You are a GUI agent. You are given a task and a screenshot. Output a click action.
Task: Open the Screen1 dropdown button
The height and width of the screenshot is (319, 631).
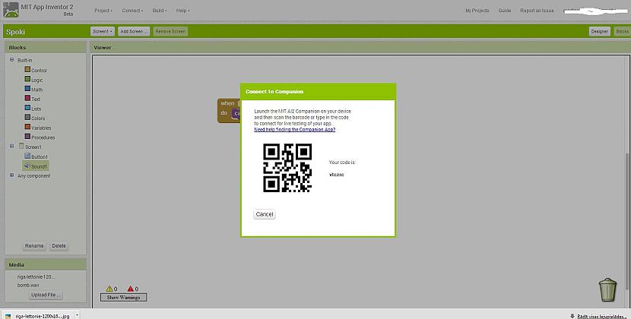[103, 31]
